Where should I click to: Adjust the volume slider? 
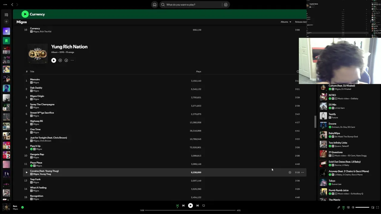363,207
